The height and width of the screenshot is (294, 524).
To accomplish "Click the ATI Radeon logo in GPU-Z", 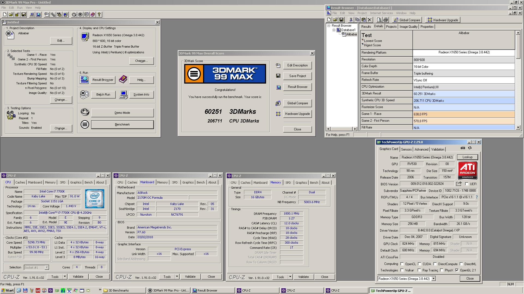I will click(468, 170).
